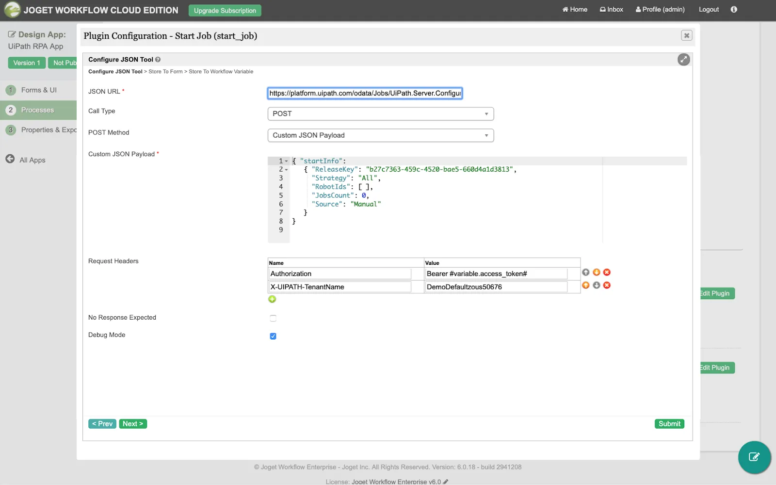
Task: Close the Plugin Configuration dialog
Action: 686,35
